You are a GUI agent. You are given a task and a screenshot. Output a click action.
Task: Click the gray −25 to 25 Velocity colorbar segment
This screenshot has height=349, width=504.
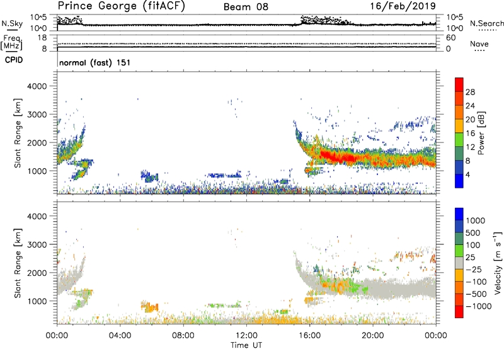click(459, 263)
